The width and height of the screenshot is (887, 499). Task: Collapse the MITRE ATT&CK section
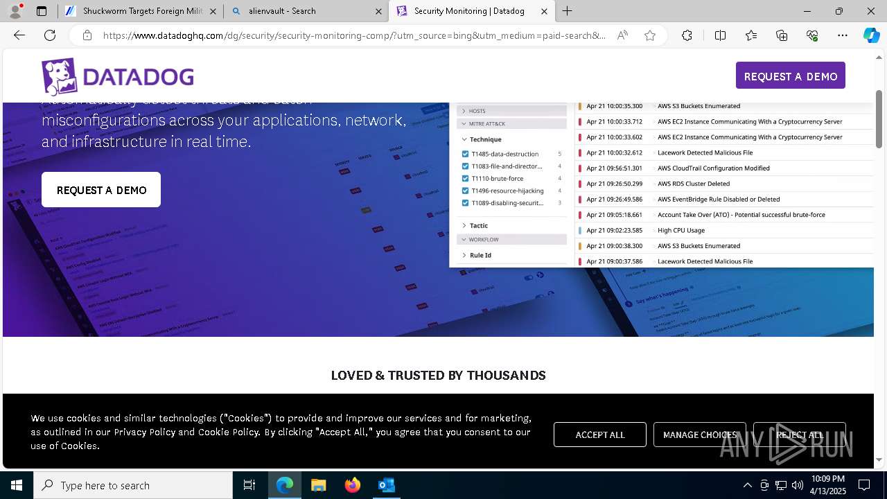click(512, 123)
